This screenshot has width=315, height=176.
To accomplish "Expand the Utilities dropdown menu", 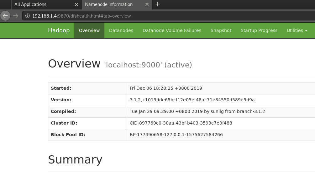I will click(297, 30).
